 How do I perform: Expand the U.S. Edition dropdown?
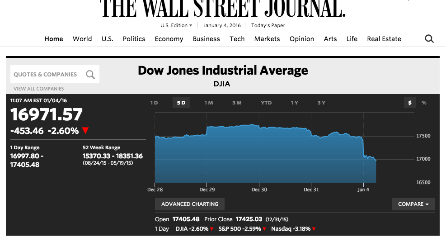click(x=176, y=25)
